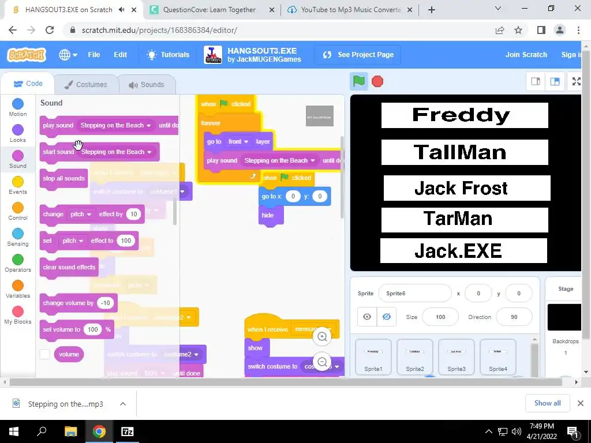The image size is (591, 443).
Task: Select the Looks block category
Action: 18,134
